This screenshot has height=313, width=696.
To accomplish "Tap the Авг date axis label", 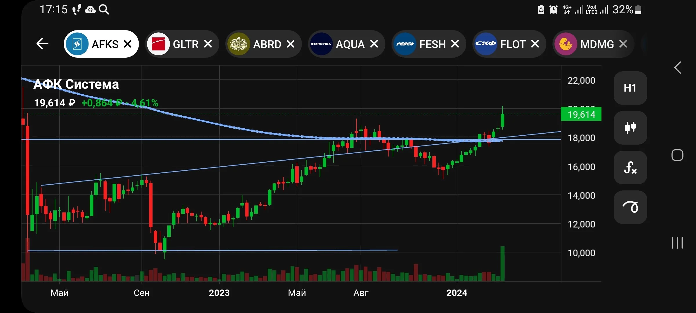I will [361, 293].
